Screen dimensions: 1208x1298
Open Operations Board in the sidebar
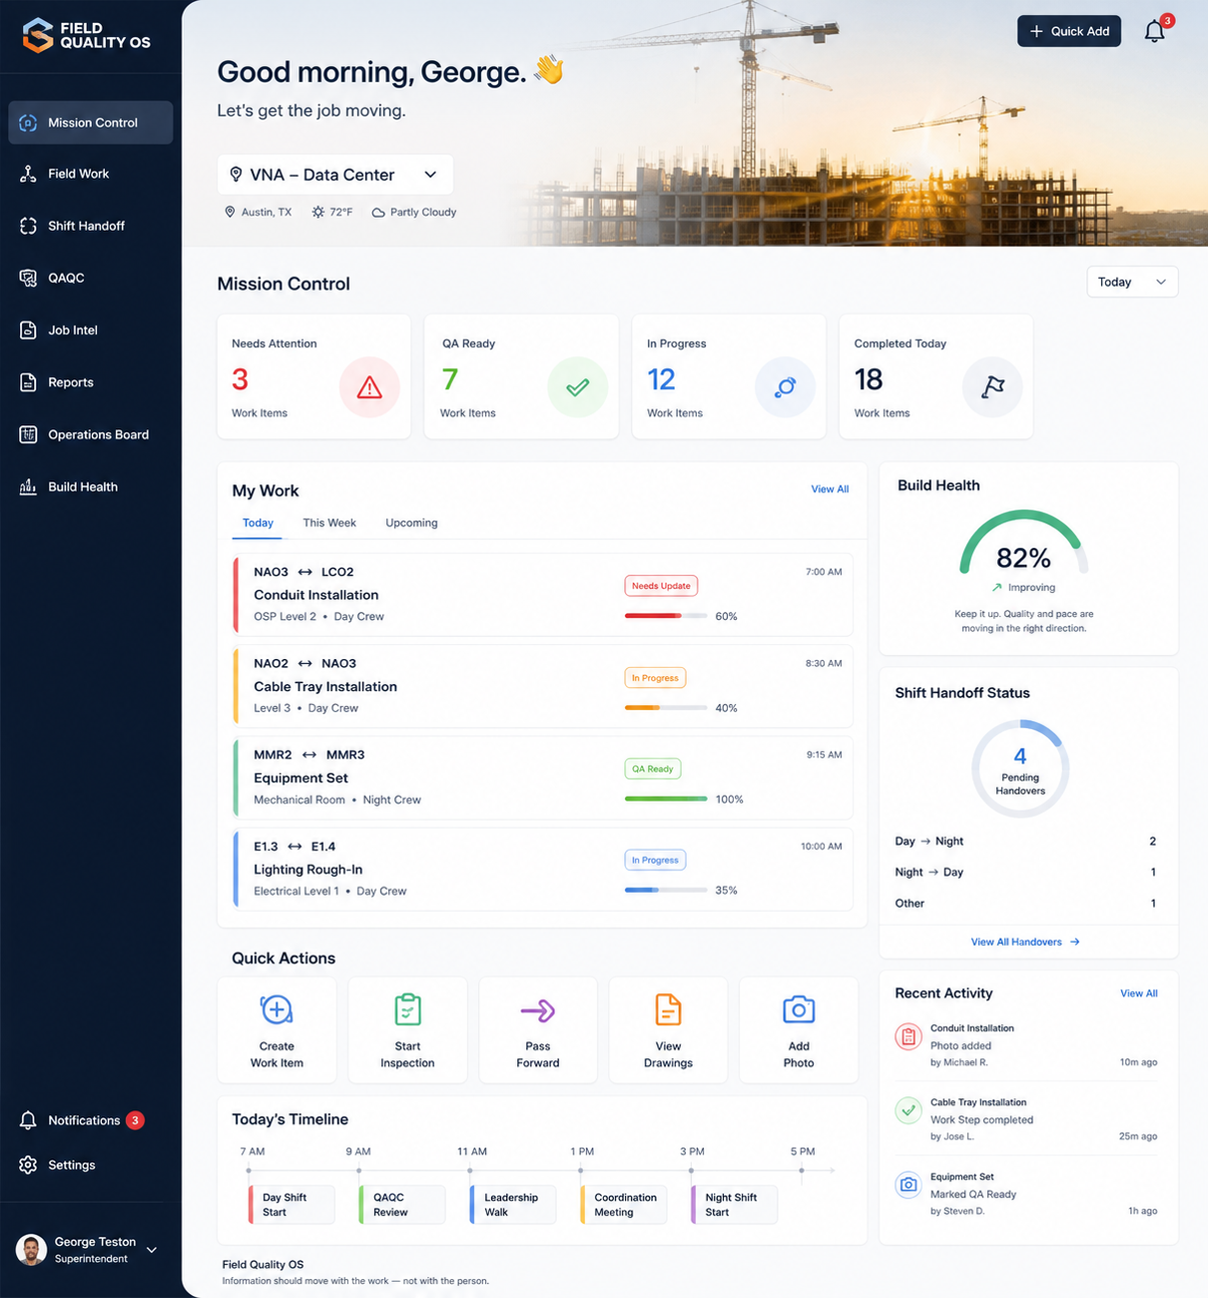91,434
